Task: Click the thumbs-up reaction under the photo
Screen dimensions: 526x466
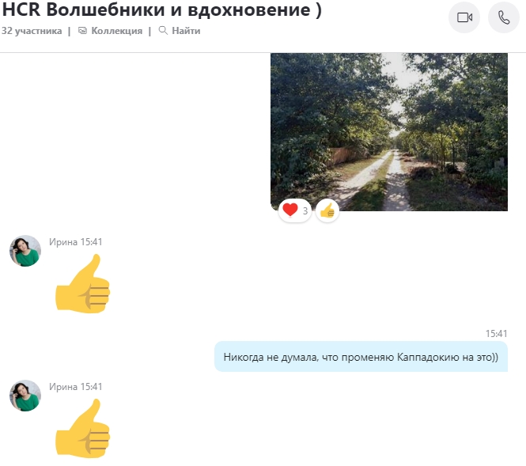Action: coord(327,210)
